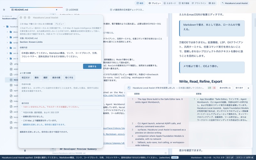Screen dimensions: 256x160
Task: Choose the 短くする quick request
Action: pyautogui.click(x=69, y=77)
